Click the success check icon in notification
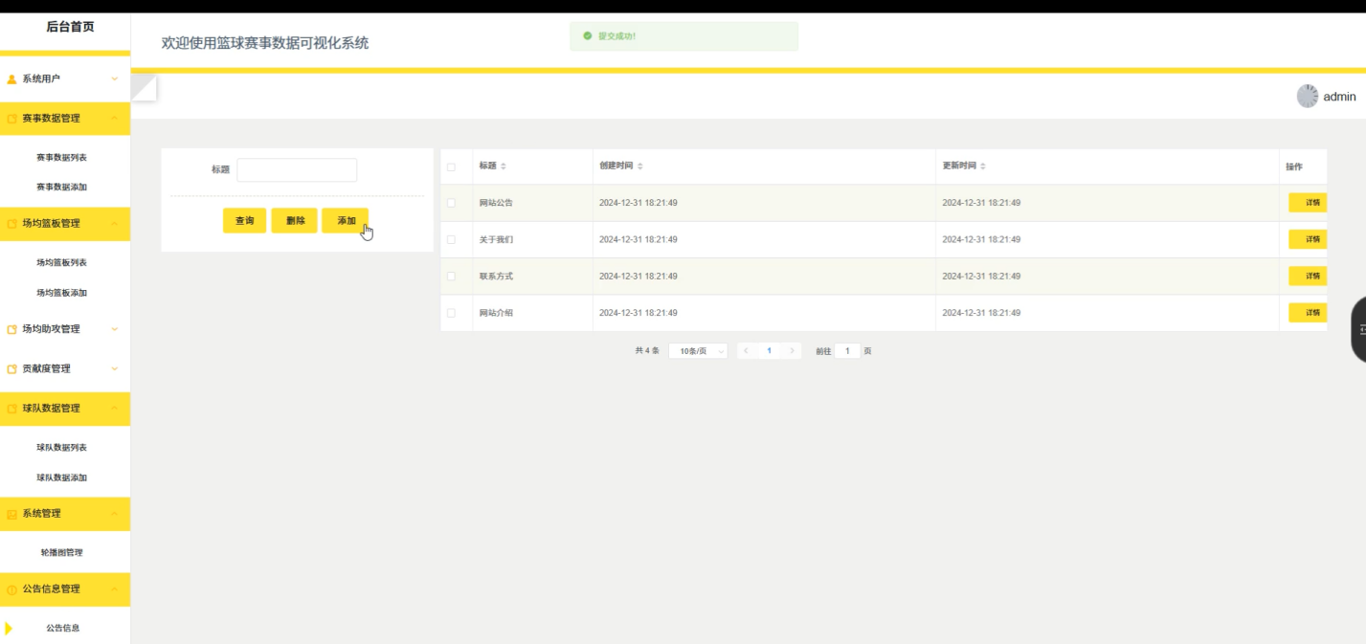The width and height of the screenshot is (1366, 644). [x=587, y=36]
